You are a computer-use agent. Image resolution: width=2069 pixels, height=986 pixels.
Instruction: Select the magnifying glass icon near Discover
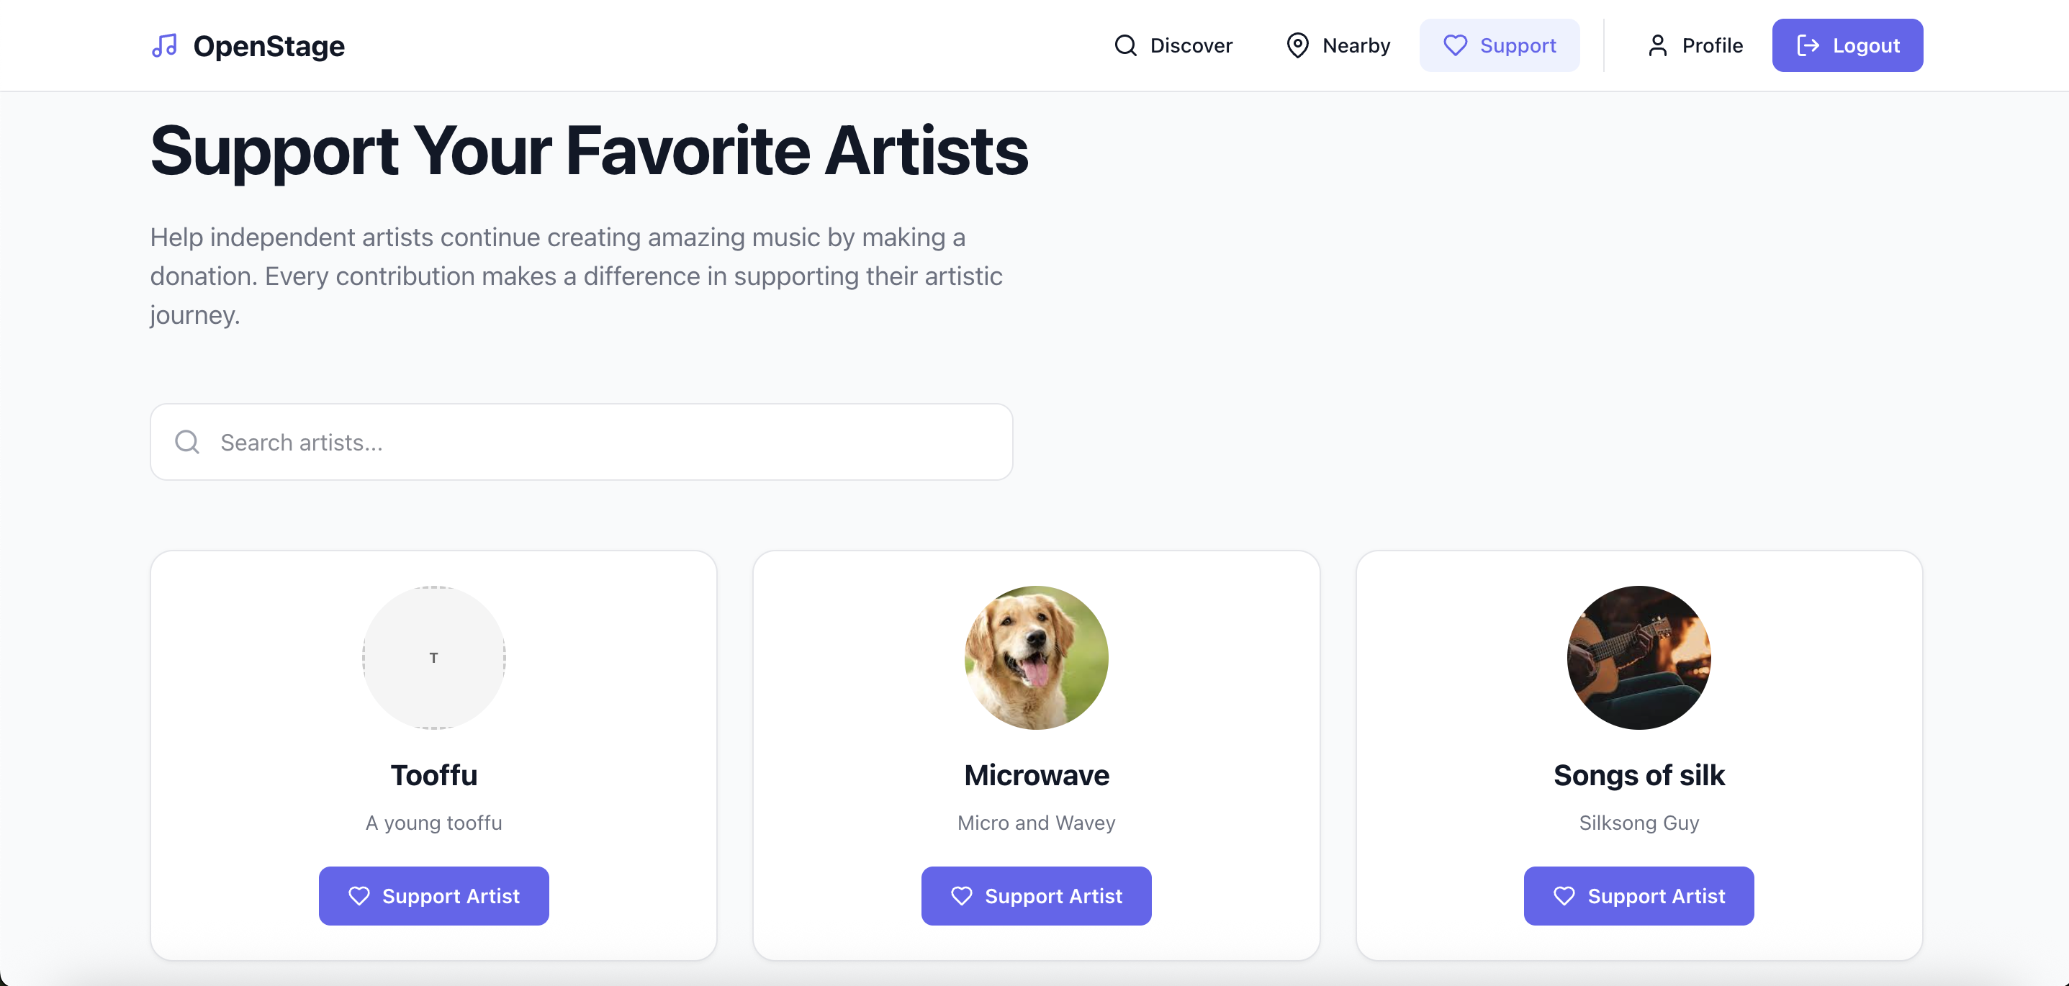1124,45
